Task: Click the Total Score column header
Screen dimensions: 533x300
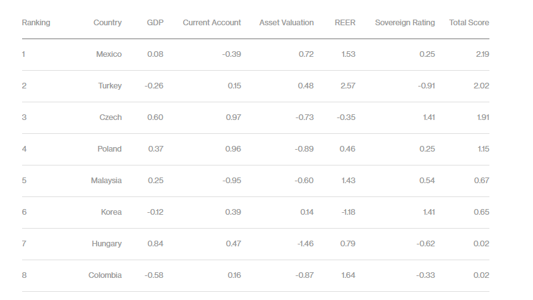Action: 469,23
